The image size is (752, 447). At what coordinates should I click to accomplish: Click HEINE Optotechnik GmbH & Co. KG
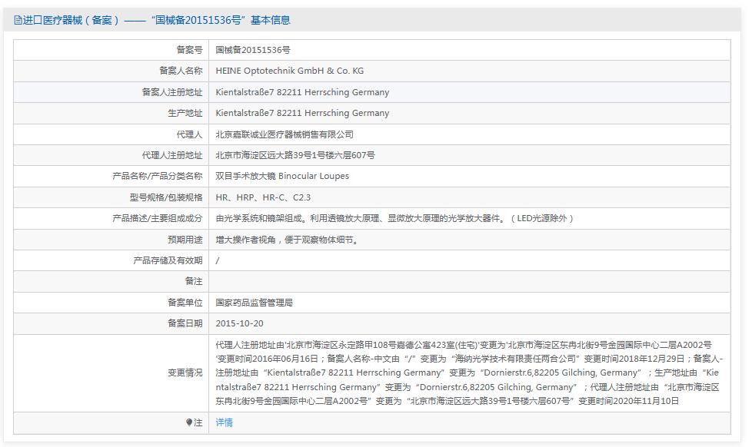pos(290,71)
